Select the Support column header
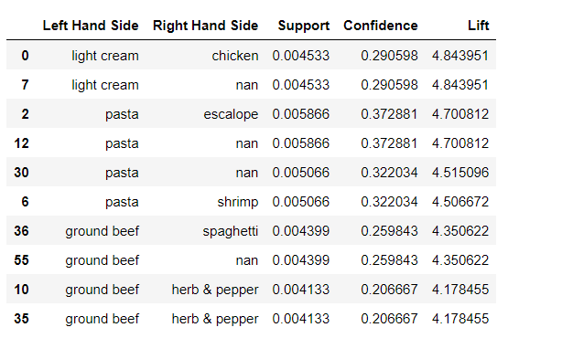The image size is (562, 338). pos(304,26)
